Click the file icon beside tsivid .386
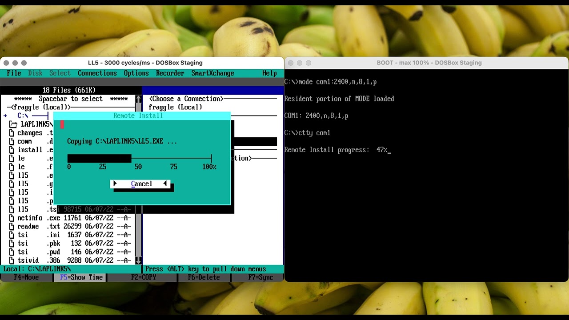569x320 pixels. click(x=12, y=260)
